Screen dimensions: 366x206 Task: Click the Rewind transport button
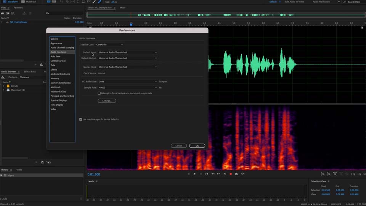click(x=213, y=174)
